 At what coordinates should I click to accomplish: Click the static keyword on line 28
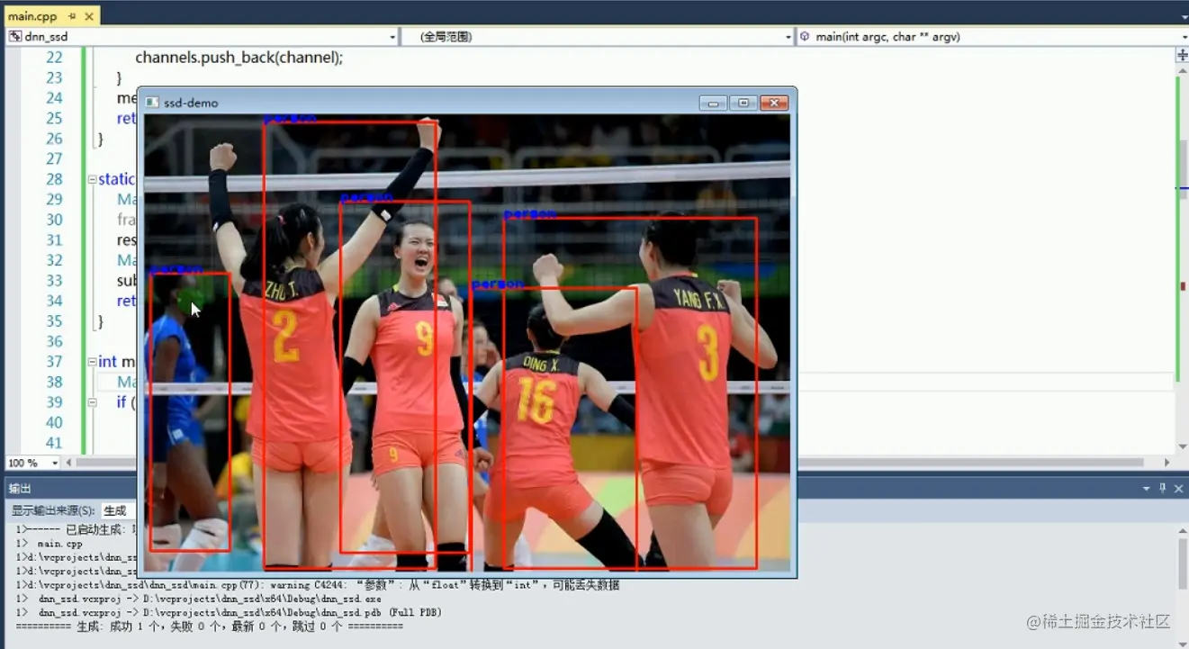coord(116,179)
